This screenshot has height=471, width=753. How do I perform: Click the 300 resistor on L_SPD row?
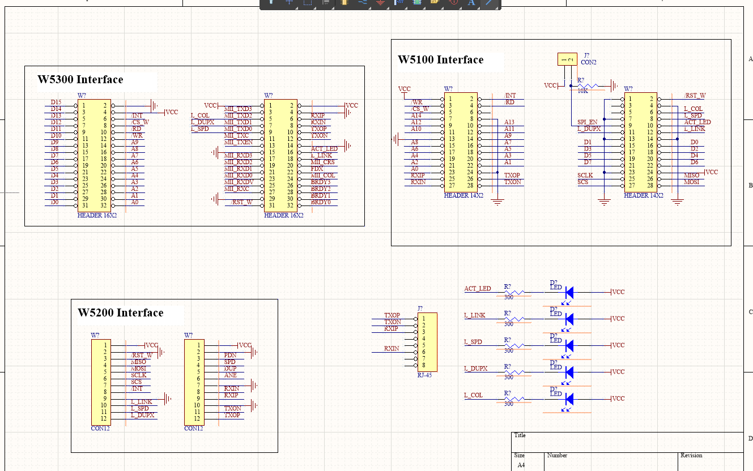514,345
